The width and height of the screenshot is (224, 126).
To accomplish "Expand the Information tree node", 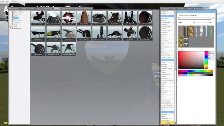I will 10,28.
